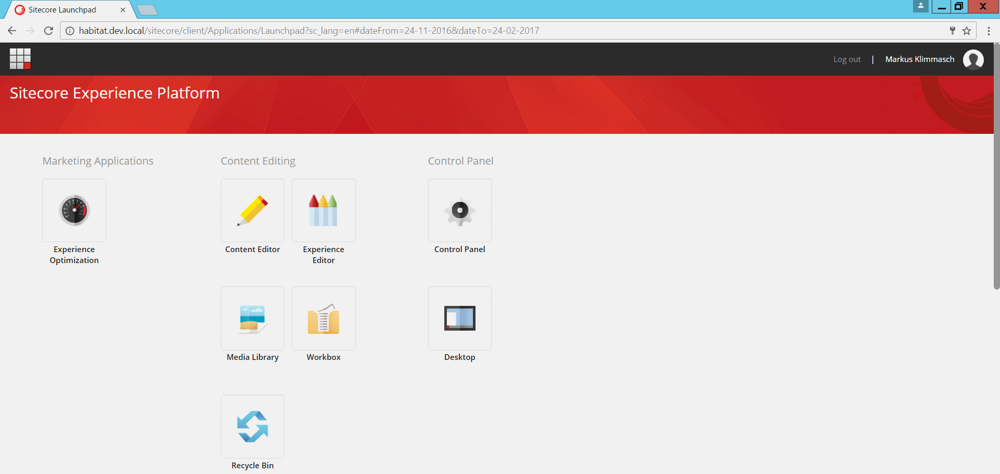This screenshot has height=474, width=1000.
Task: Click the Sitecore Experience Platform title
Action: (x=115, y=93)
